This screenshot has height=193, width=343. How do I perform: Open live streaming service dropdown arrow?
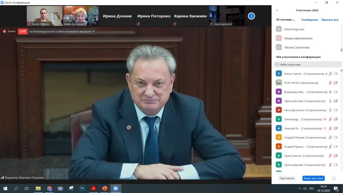click(93, 32)
